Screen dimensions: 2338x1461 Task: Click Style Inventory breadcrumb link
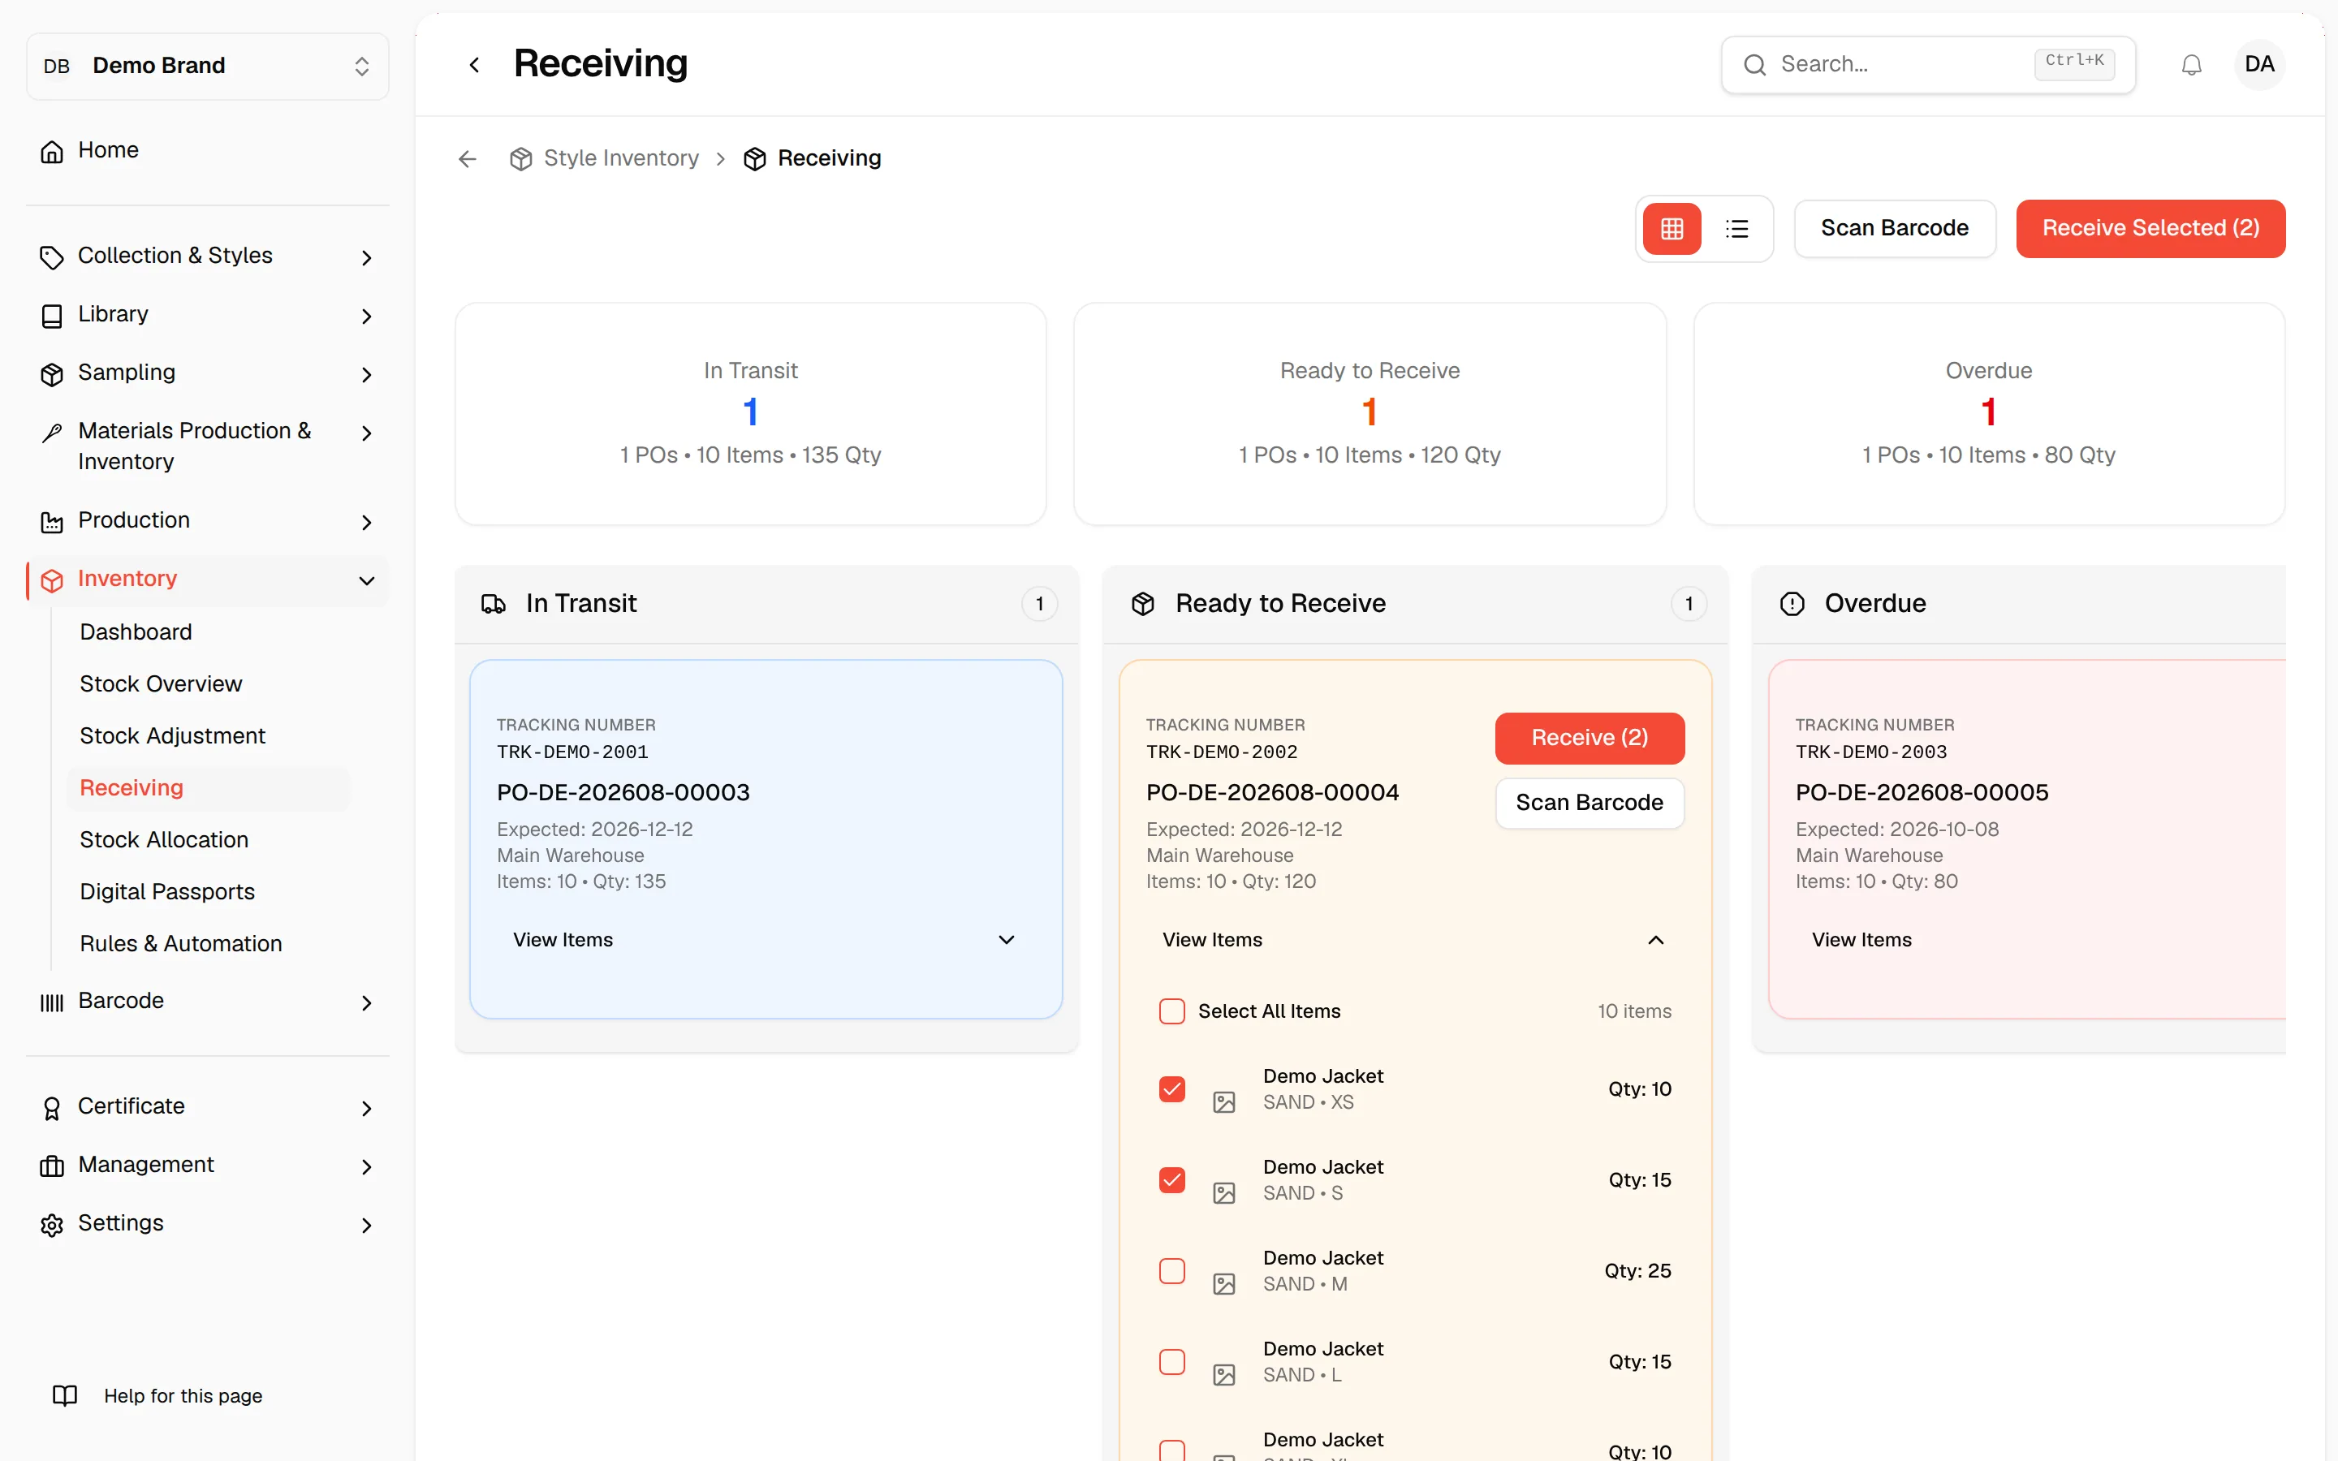coord(605,158)
